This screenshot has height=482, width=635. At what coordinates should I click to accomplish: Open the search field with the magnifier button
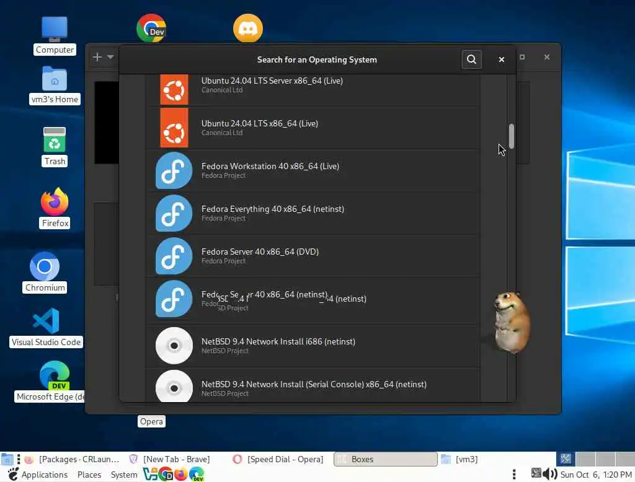point(471,59)
